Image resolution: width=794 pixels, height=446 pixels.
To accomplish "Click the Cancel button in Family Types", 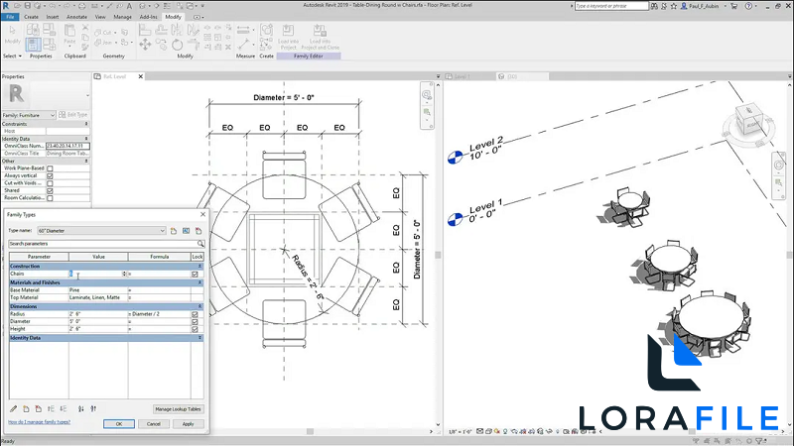I will (x=154, y=424).
